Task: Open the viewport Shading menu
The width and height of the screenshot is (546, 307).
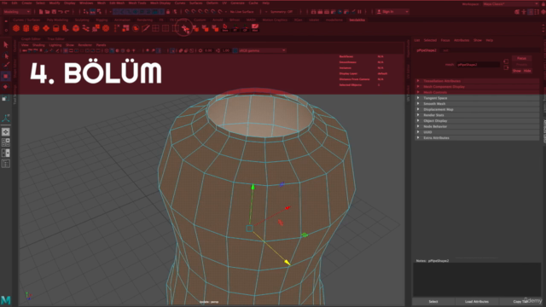Action: (38, 45)
